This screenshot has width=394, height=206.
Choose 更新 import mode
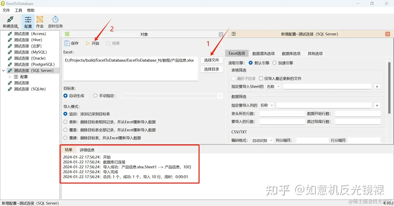pos(65,122)
